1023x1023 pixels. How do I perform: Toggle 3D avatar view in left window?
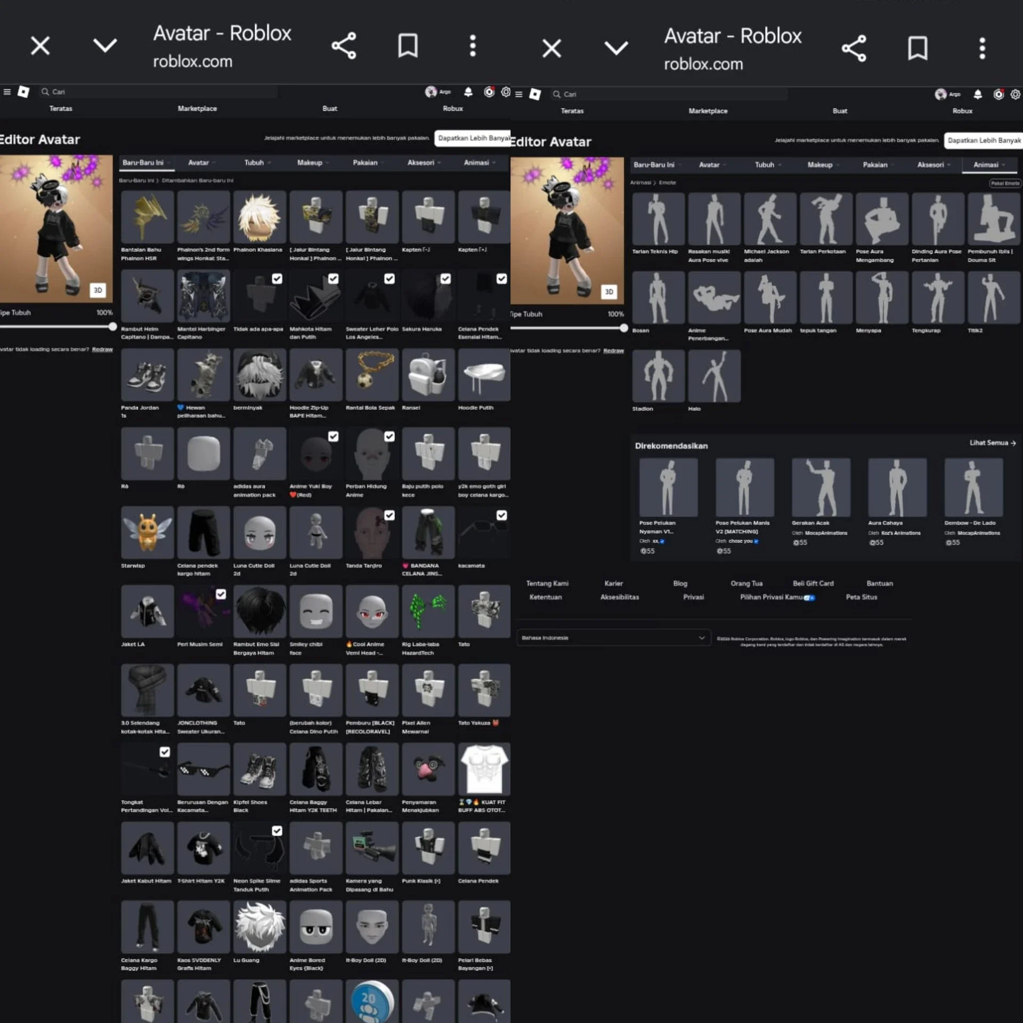click(98, 290)
